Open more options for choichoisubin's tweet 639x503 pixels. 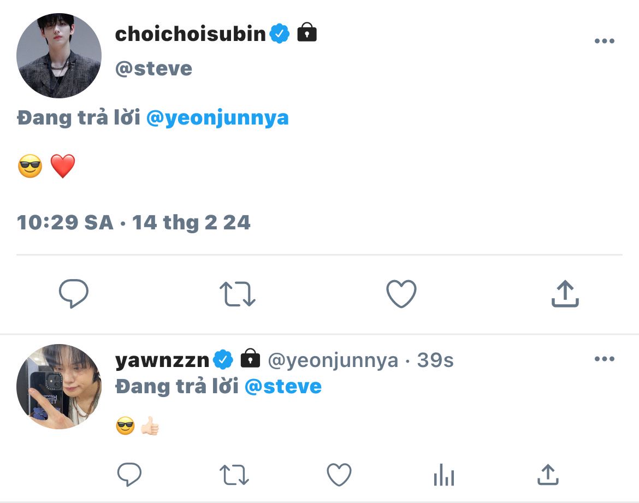tap(604, 42)
